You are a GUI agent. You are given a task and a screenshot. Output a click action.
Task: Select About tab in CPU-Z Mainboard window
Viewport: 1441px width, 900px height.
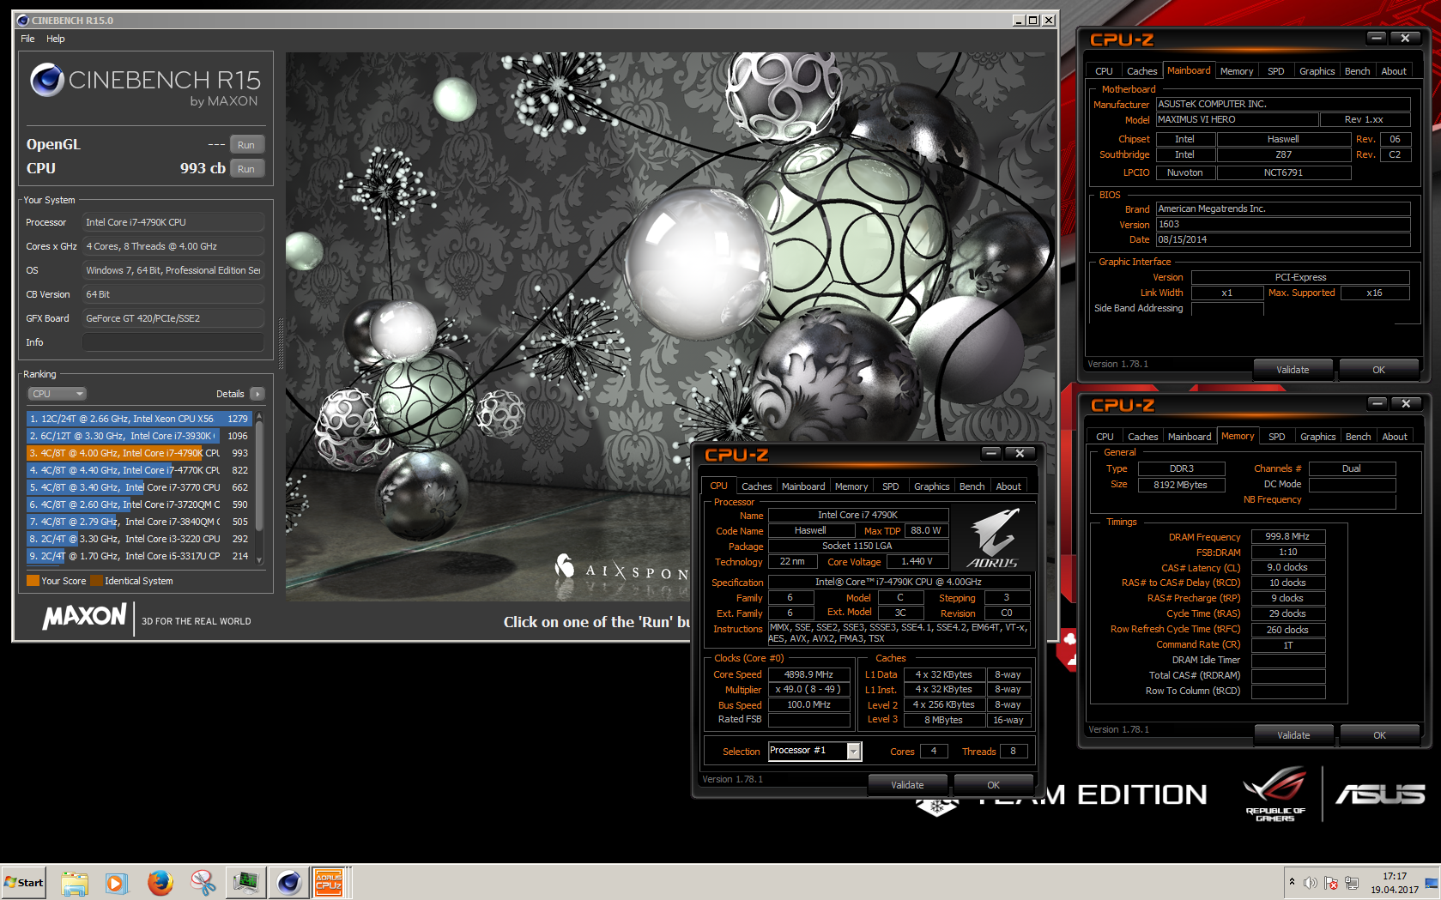[1394, 71]
